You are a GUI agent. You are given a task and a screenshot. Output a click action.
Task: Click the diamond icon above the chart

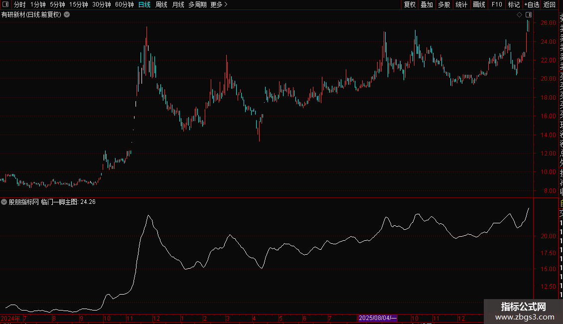(519, 15)
